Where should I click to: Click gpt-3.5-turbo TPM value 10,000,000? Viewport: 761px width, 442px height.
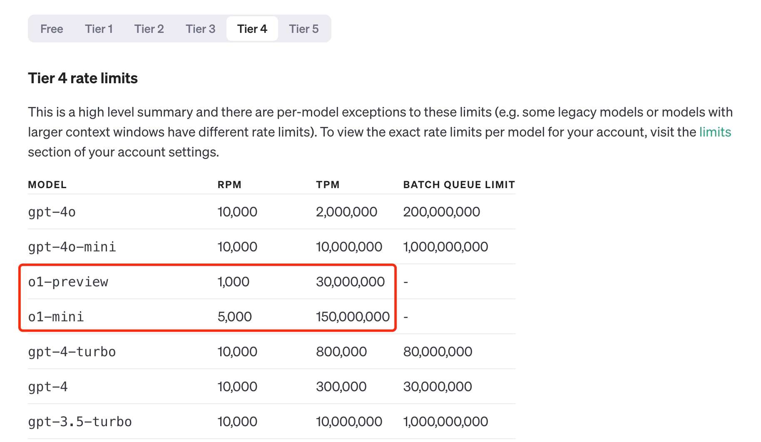349,422
